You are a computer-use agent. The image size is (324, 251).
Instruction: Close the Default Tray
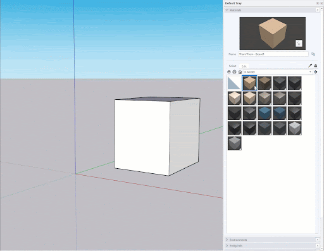(321, 3)
